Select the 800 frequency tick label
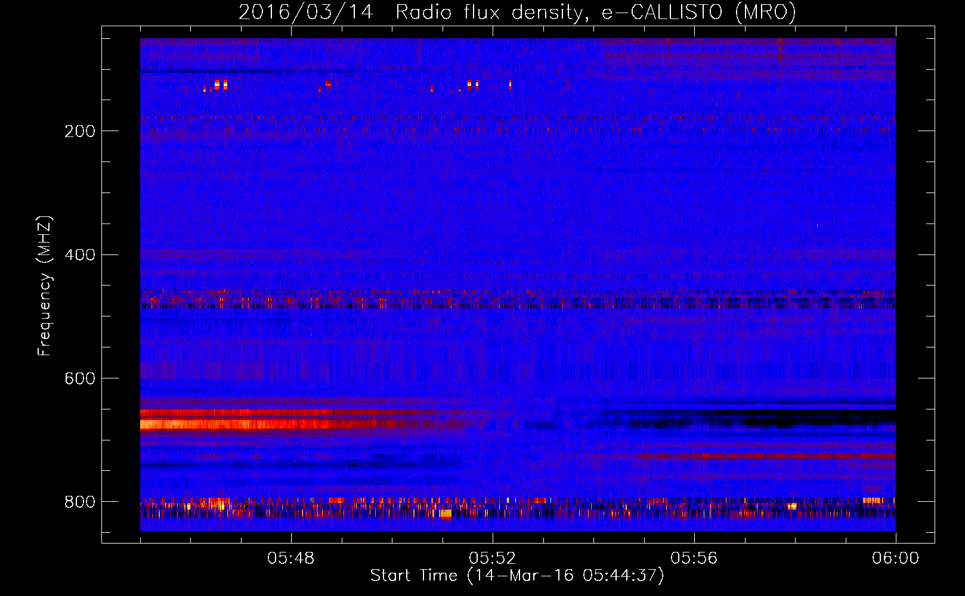The height and width of the screenshot is (596, 965). tap(80, 502)
